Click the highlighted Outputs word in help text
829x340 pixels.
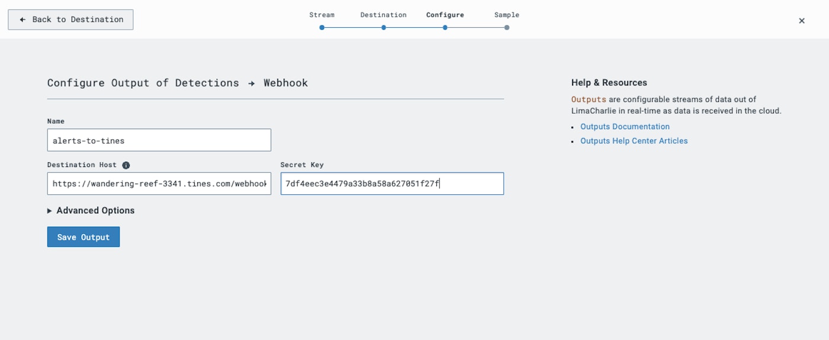point(589,100)
